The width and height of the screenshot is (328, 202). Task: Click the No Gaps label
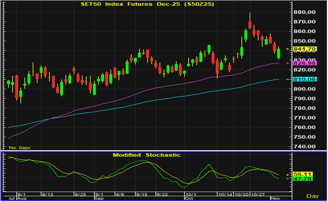[19, 148]
